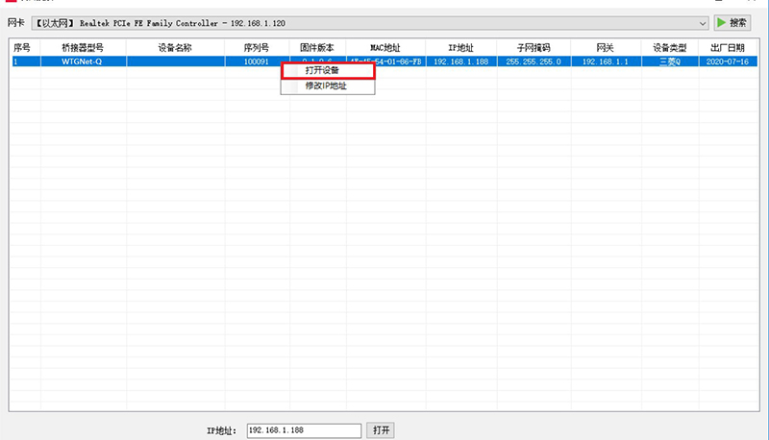Click the IP地址 input field at bottom

pos(304,430)
